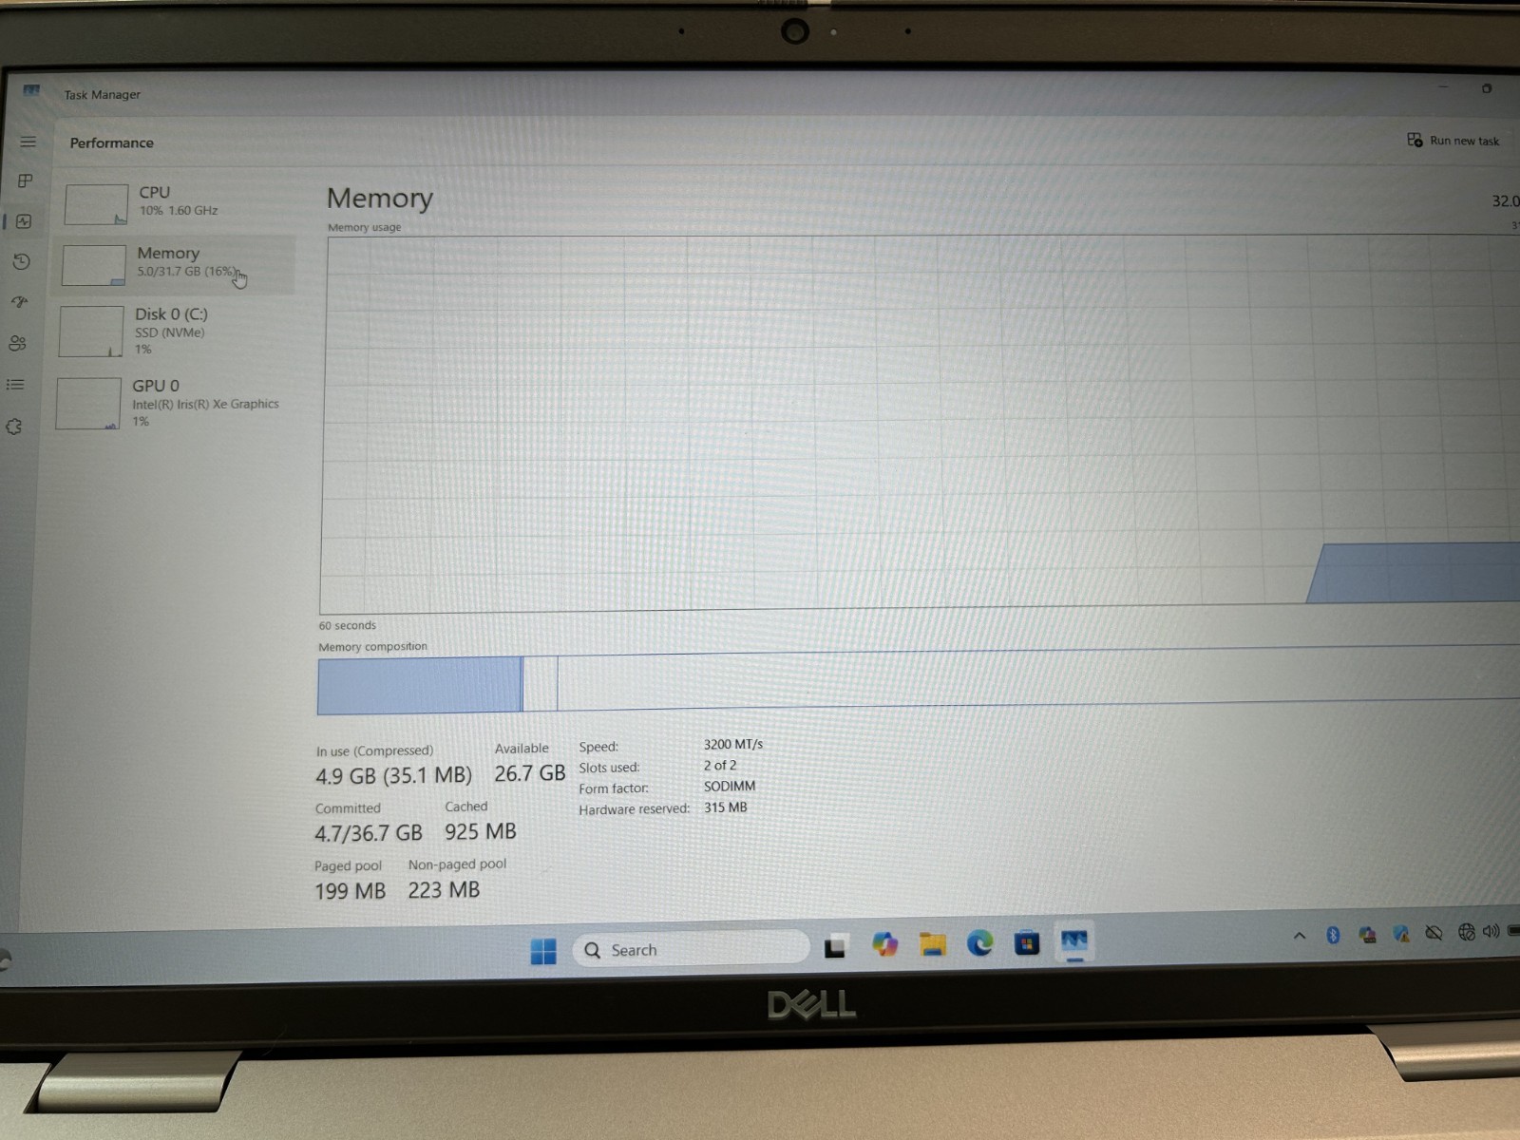Open the Windows Start menu

point(543,951)
